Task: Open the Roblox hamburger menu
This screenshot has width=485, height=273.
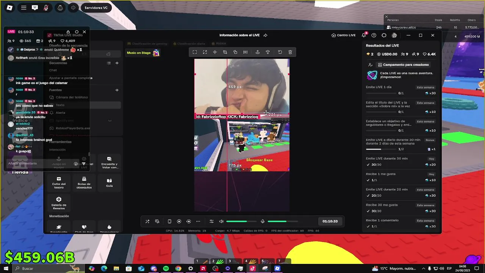Action: tap(23, 8)
